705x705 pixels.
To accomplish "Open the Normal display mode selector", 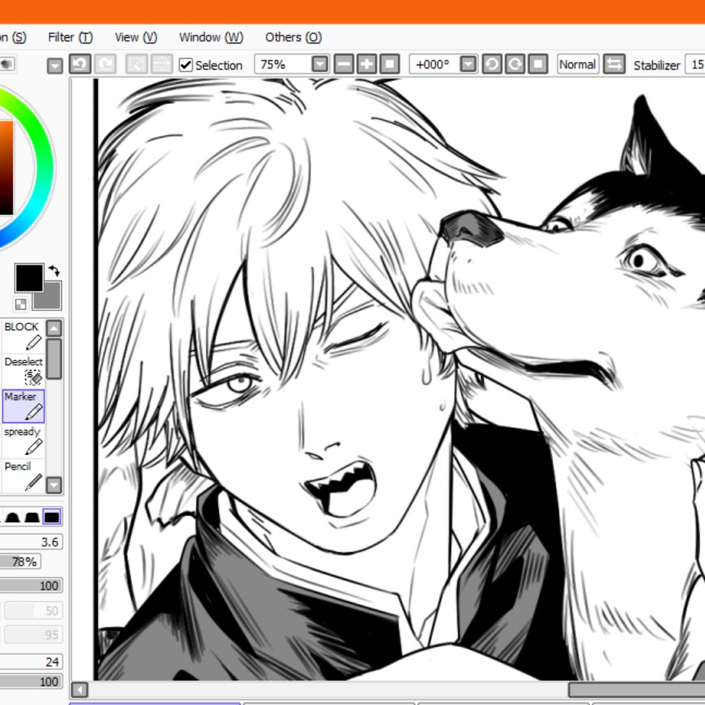I will pyautogui.click(x=578, y=64).
